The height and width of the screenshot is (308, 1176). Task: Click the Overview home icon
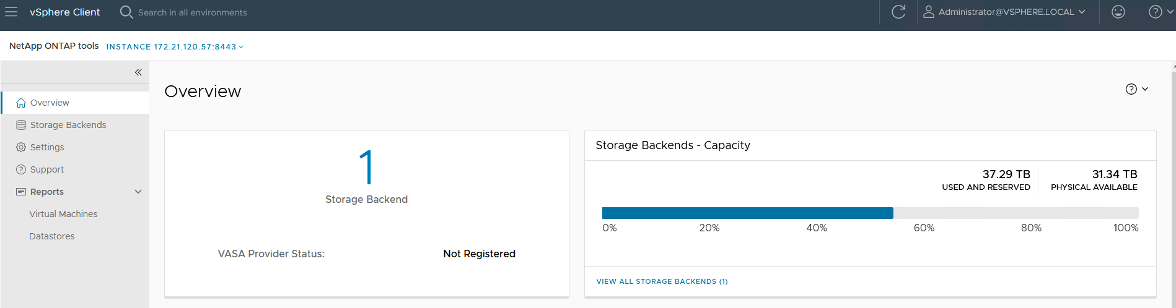21,103
